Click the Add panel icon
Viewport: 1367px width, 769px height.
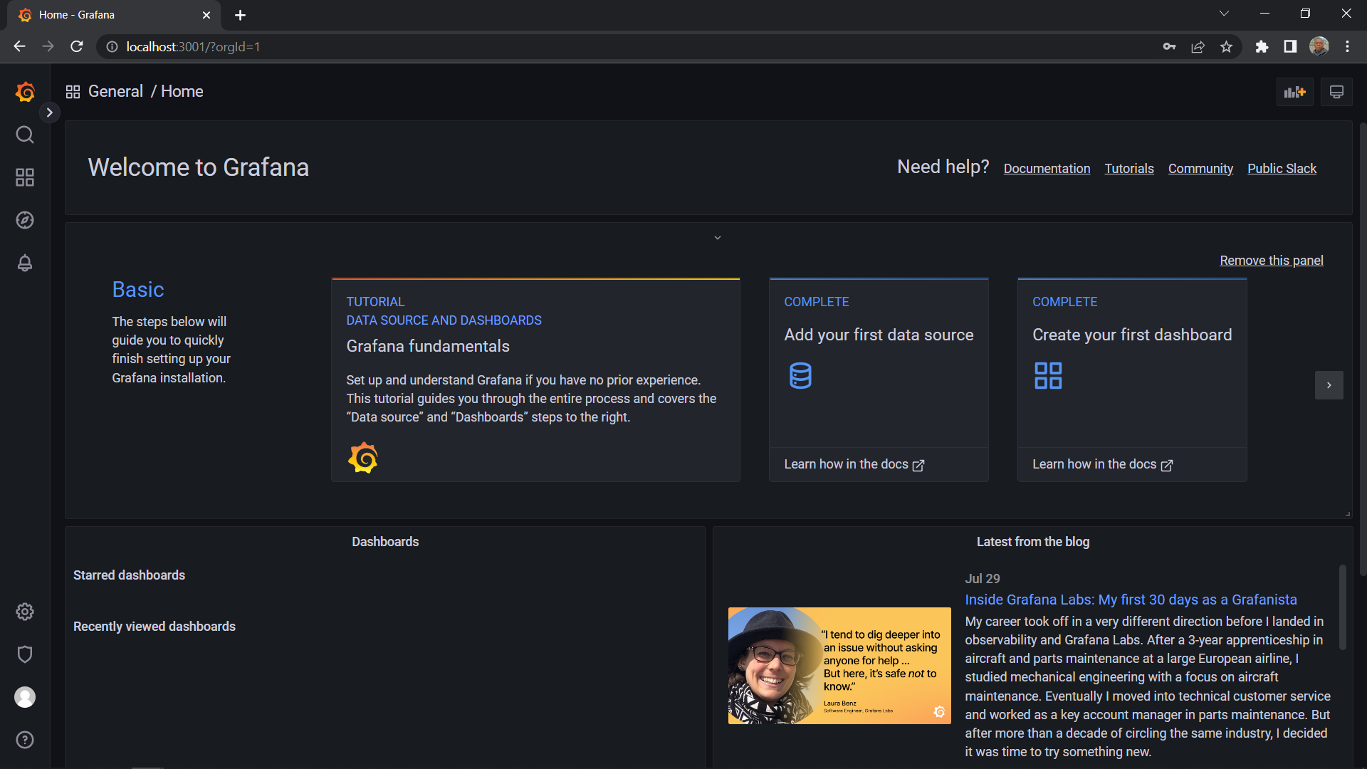coord(1294,92)
